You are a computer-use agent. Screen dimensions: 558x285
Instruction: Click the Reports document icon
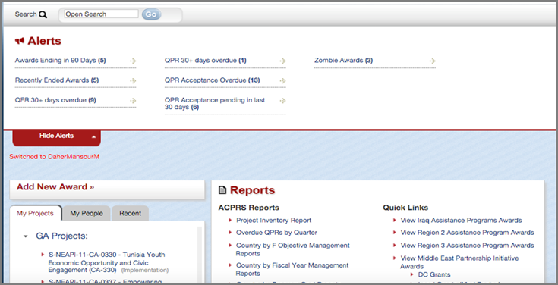pos(222,190)
